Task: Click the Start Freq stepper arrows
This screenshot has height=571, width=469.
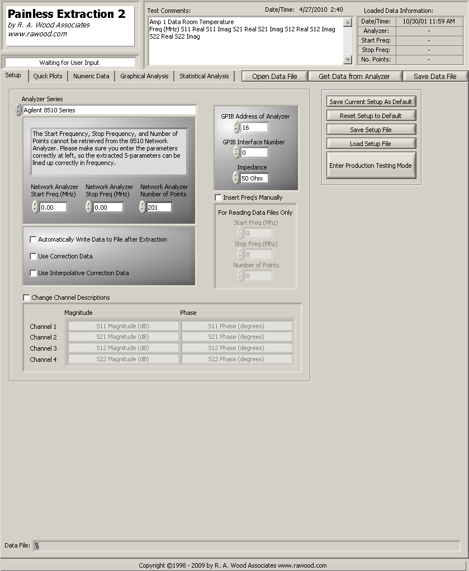Action: pyautogui.click(x=35, y=207)
